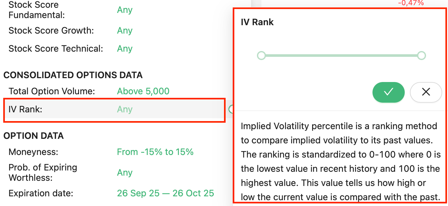Screen dimensions: 448x206
Task: Select the left IV Rank slider handle
Action: 261,55
